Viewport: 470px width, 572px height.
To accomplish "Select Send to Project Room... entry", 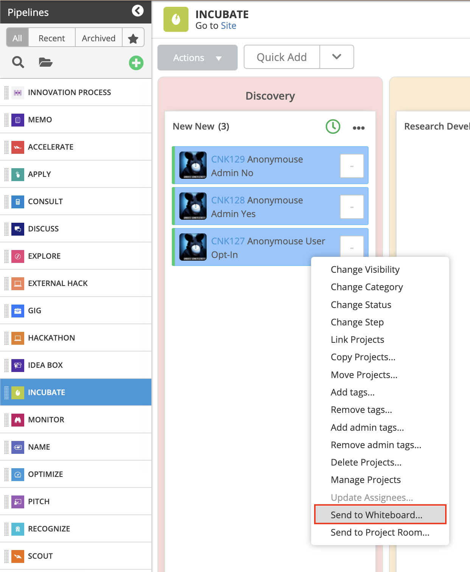I will 380,533.
